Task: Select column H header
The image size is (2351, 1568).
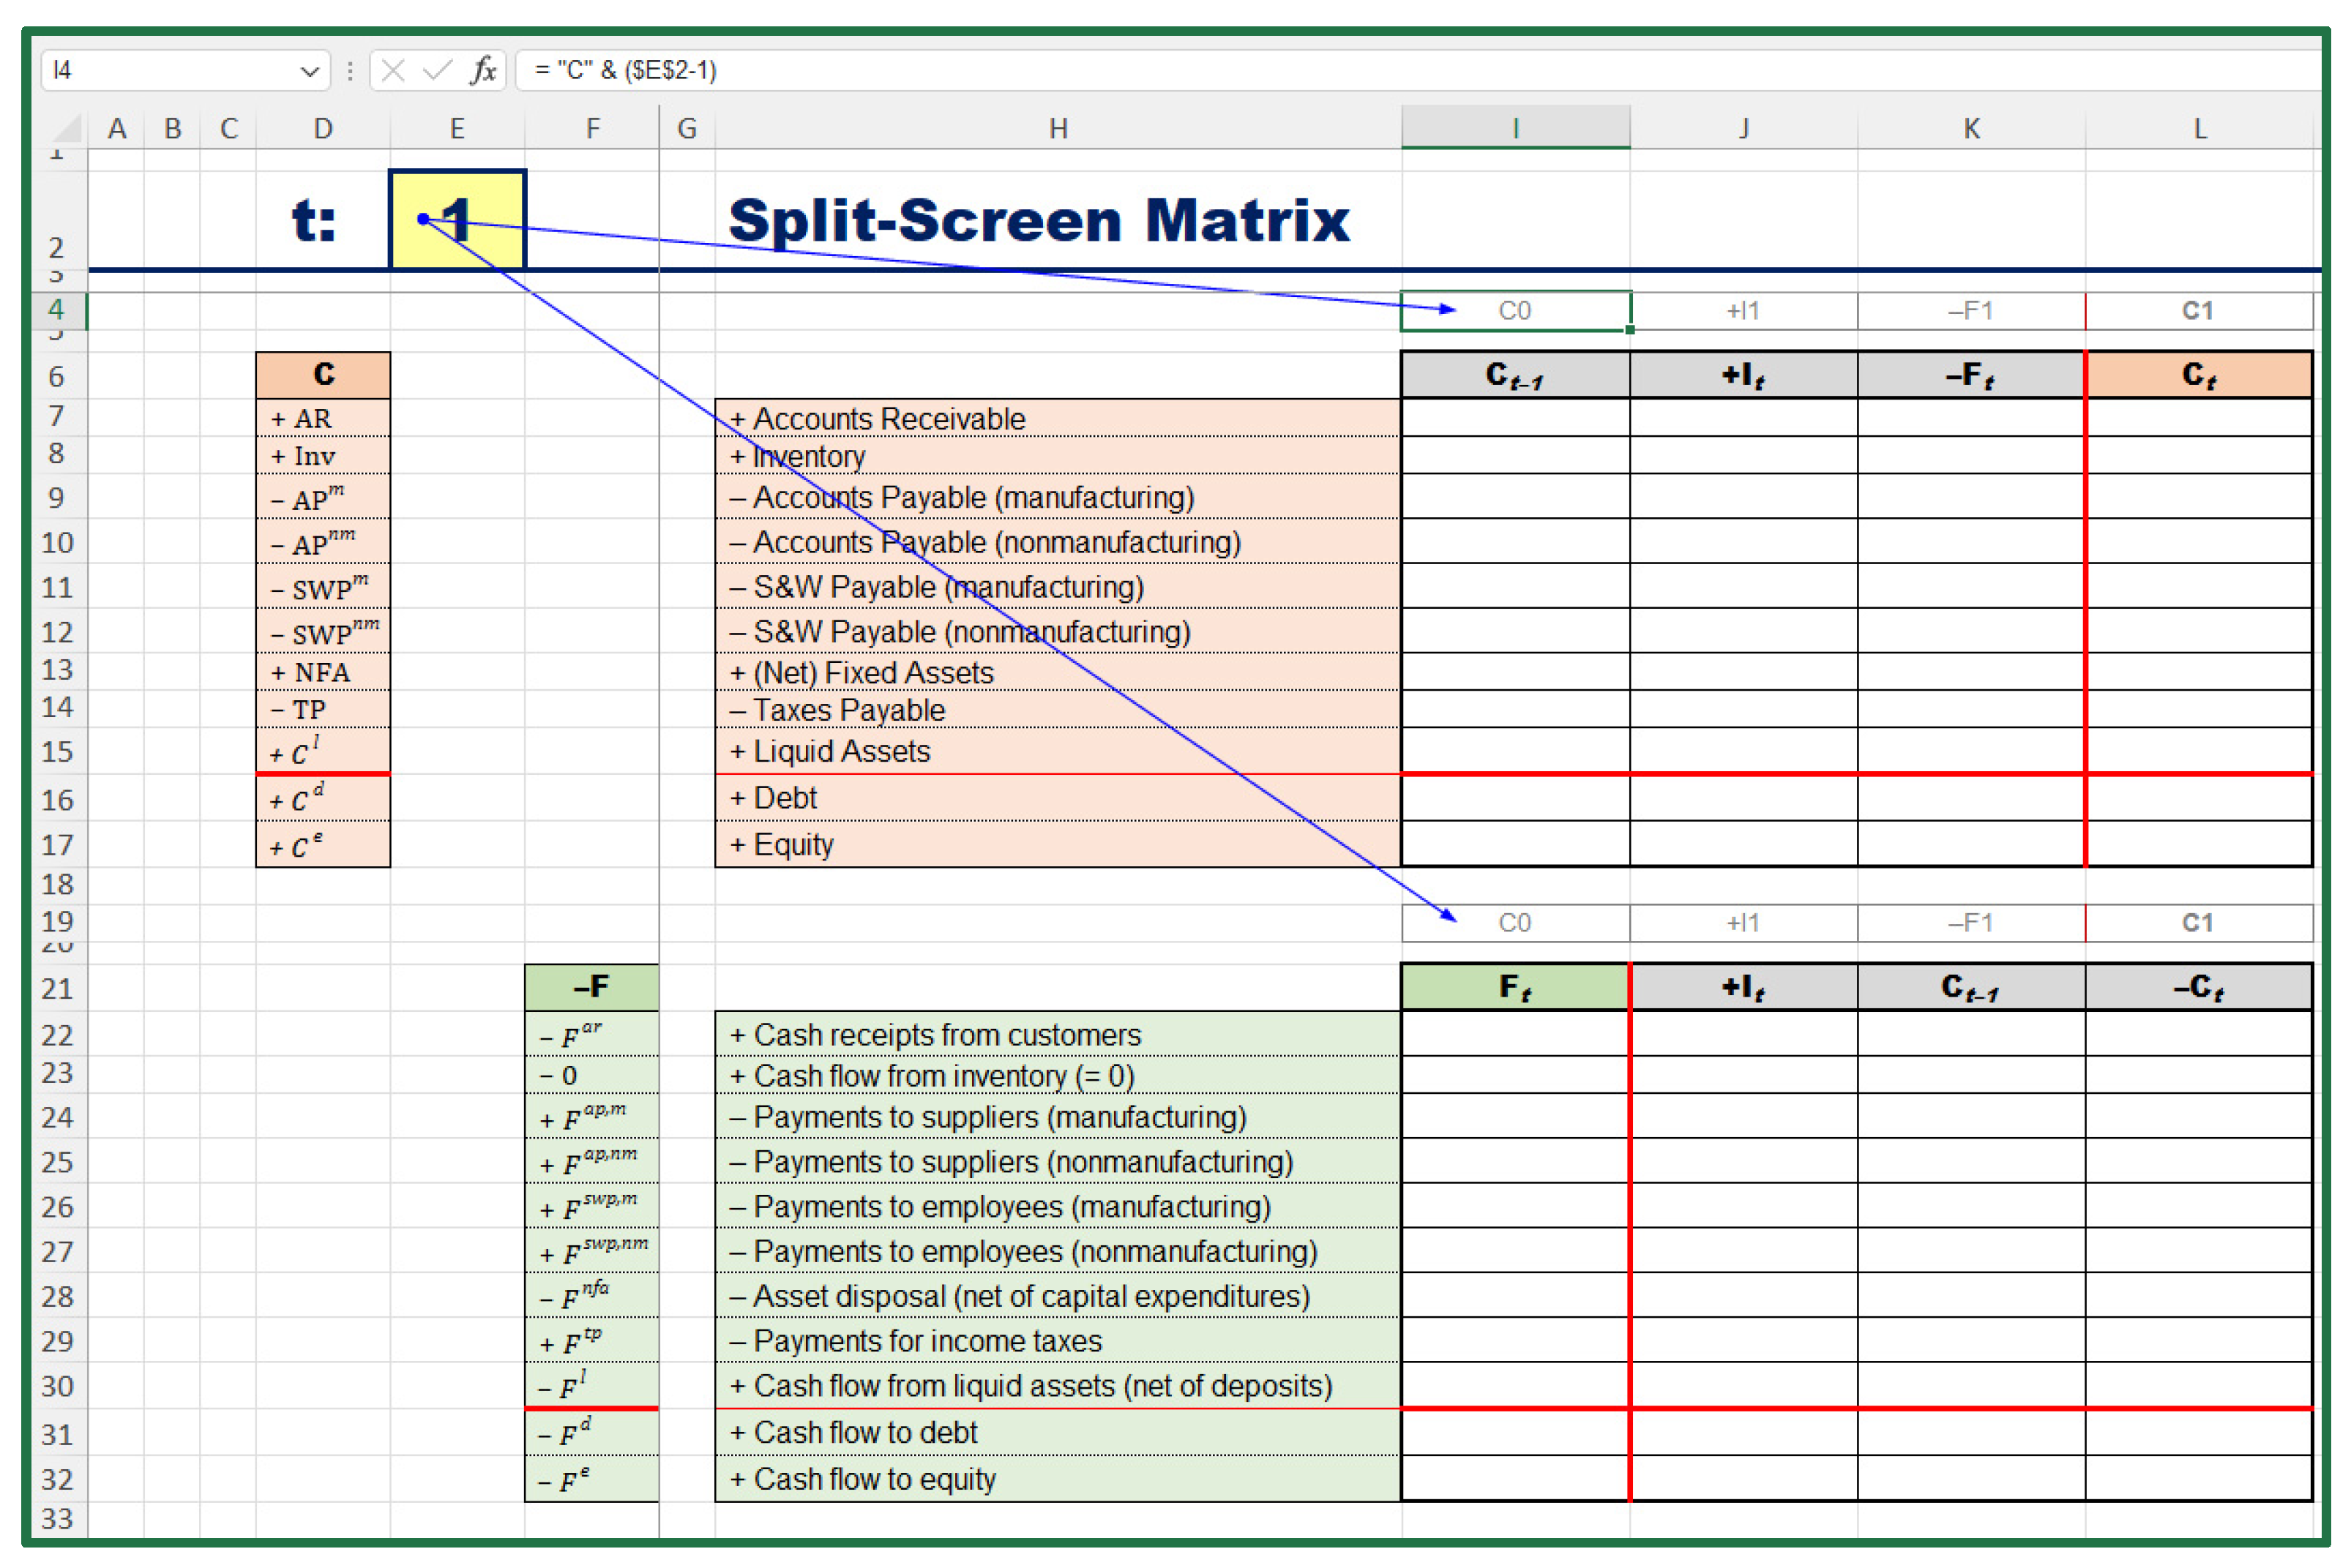Action: (x=1058, y=128)
